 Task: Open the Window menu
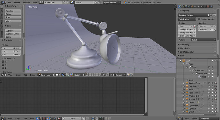(x=26, y=2)
